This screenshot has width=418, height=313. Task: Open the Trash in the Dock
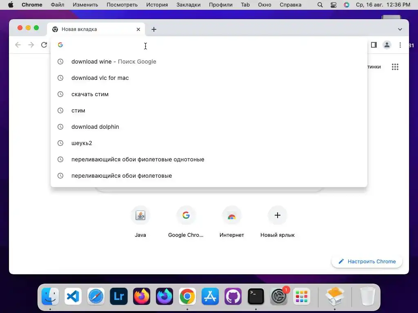(368, 296)
